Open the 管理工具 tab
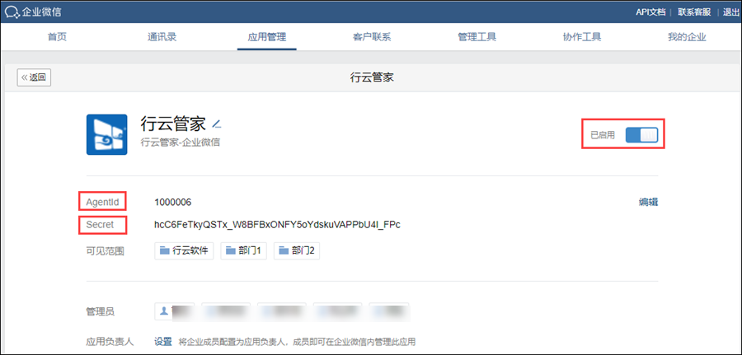 click(x=477, y=37)
